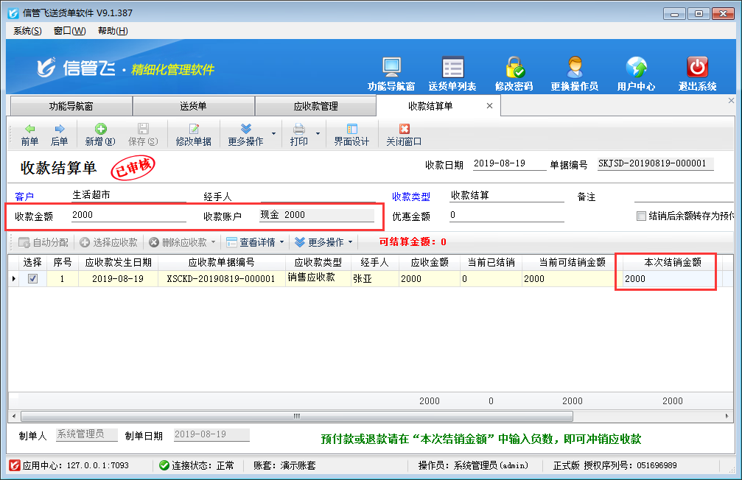Click 新增 to add new receipt
742x480 pixels.
pos(100,135)
